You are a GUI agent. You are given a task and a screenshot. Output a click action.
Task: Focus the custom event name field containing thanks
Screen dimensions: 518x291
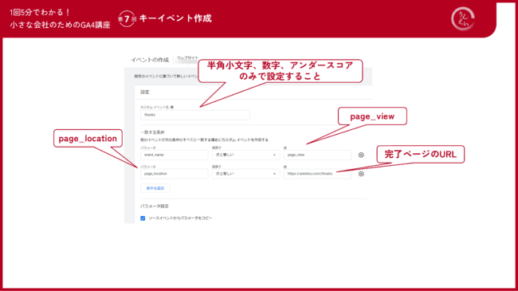[x=195, y=115]
